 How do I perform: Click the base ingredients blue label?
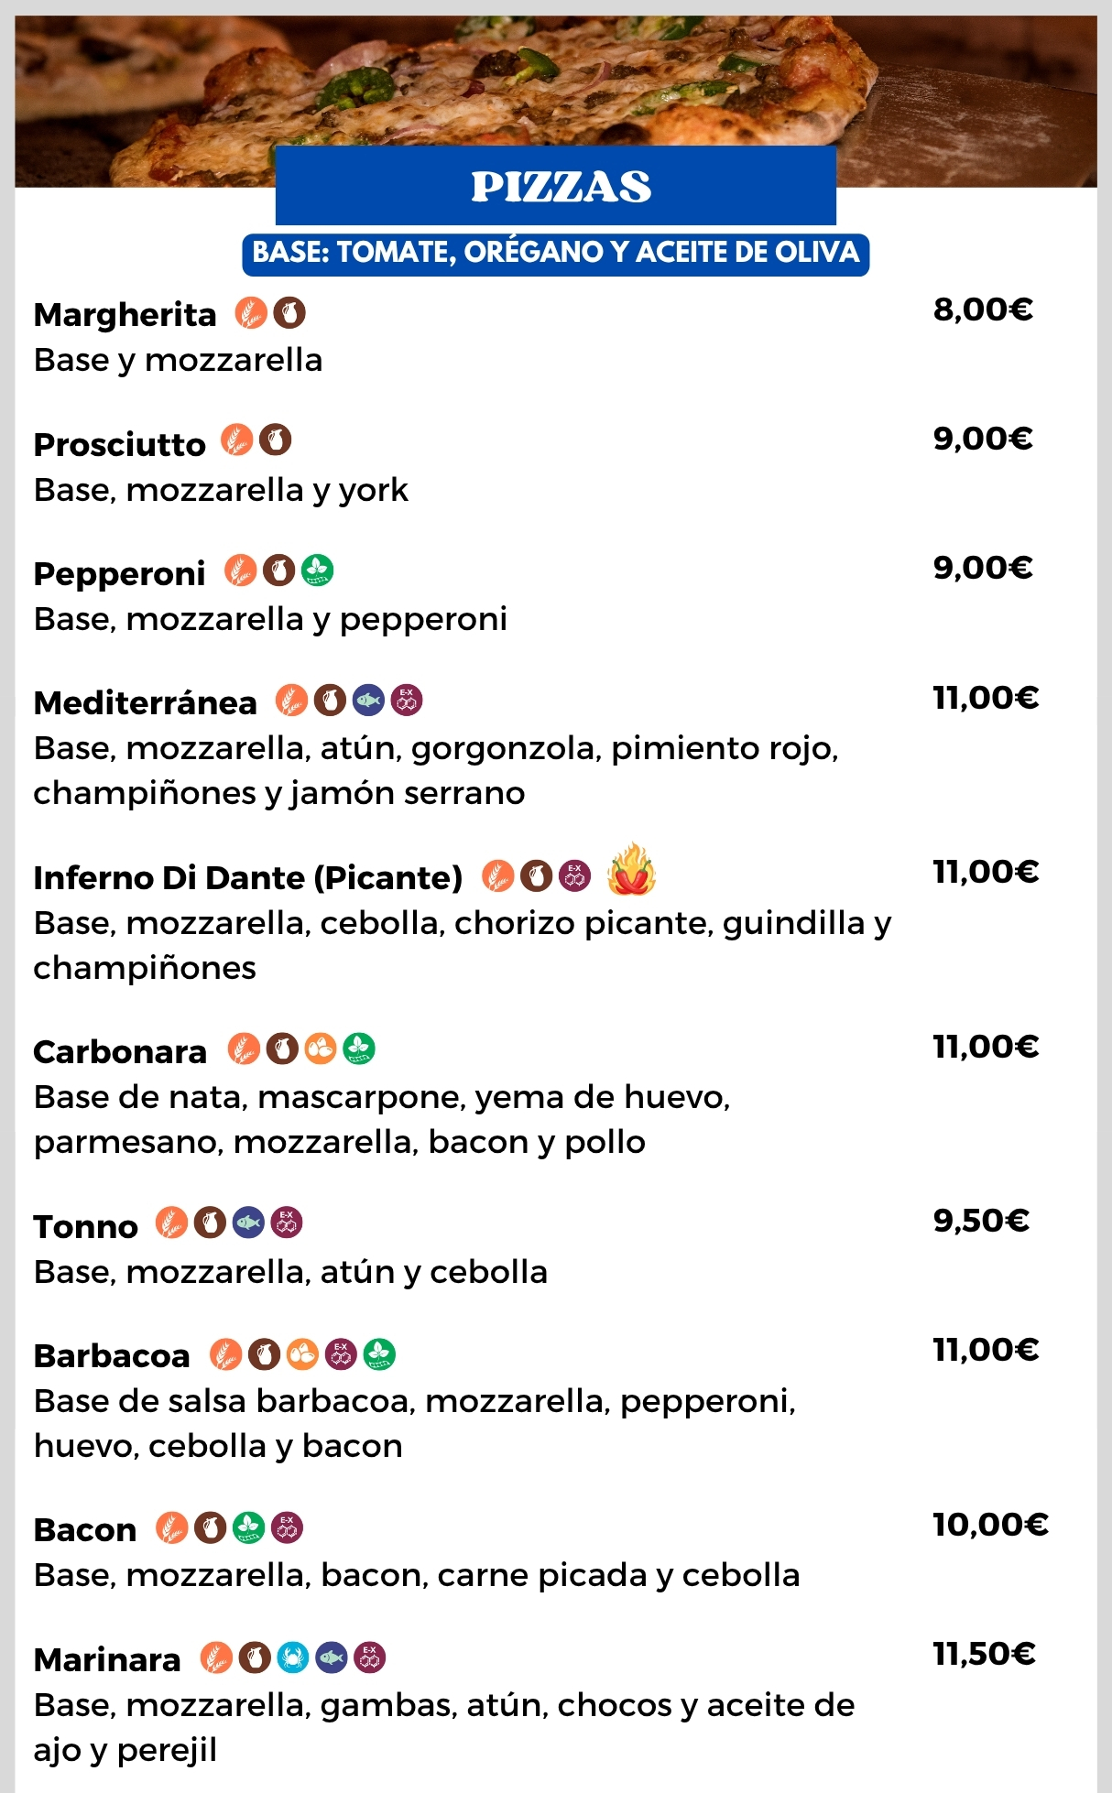pyautogui.click(x=556, y=254)
